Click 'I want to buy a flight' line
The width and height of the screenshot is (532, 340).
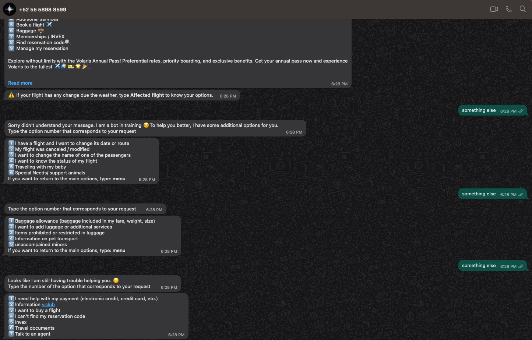tap(34, 311)
